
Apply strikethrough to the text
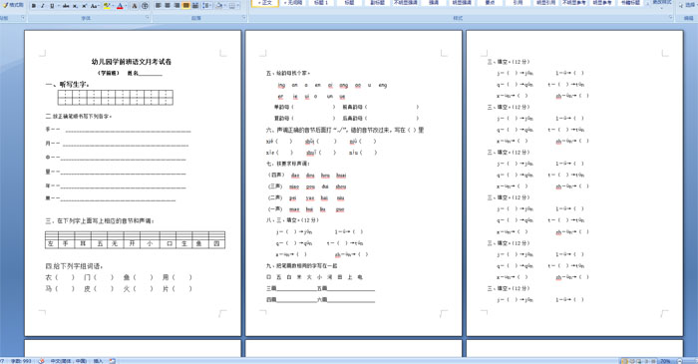click(66, 6)
